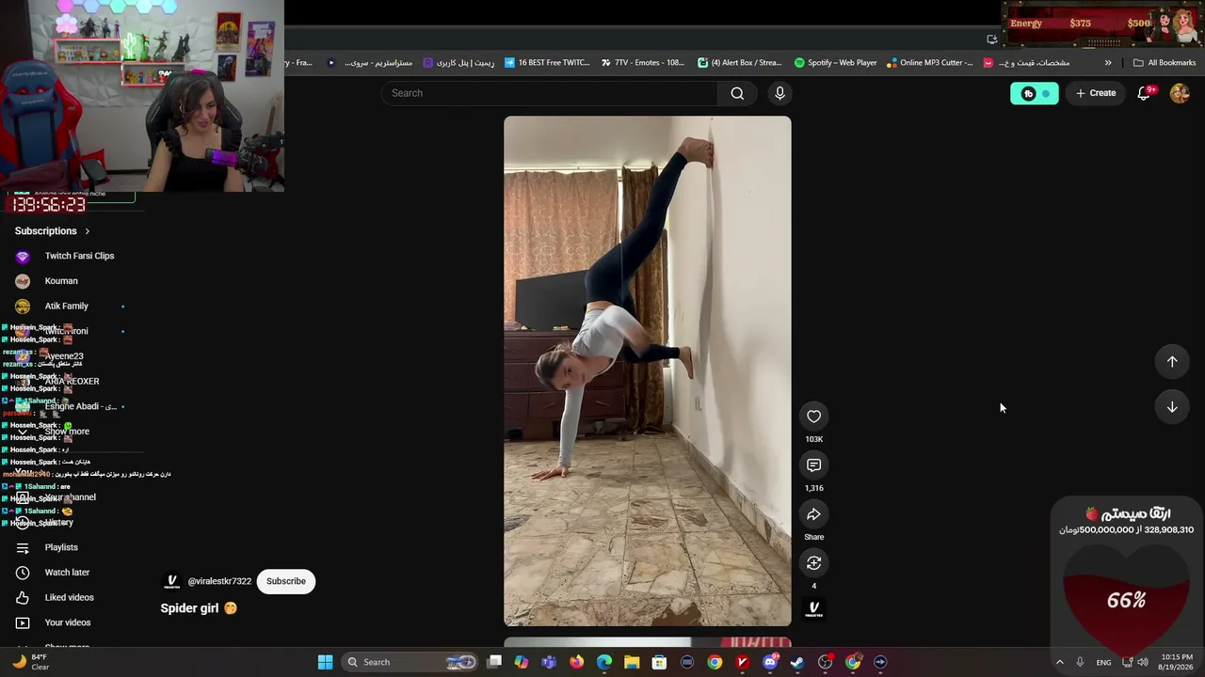Open 16 BEST Free TWITCH bookmark
1205x677 pixels.
[547, 63]
